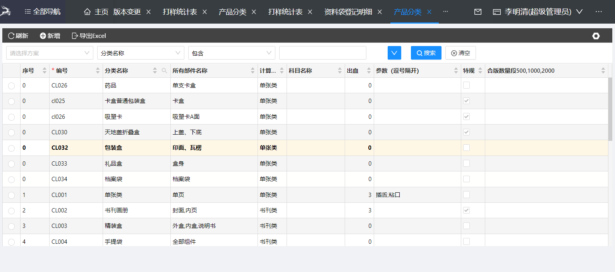Open the 请选择方案 dropdown
Viewport: 615px width, 272px height.
tap(50, 53)
